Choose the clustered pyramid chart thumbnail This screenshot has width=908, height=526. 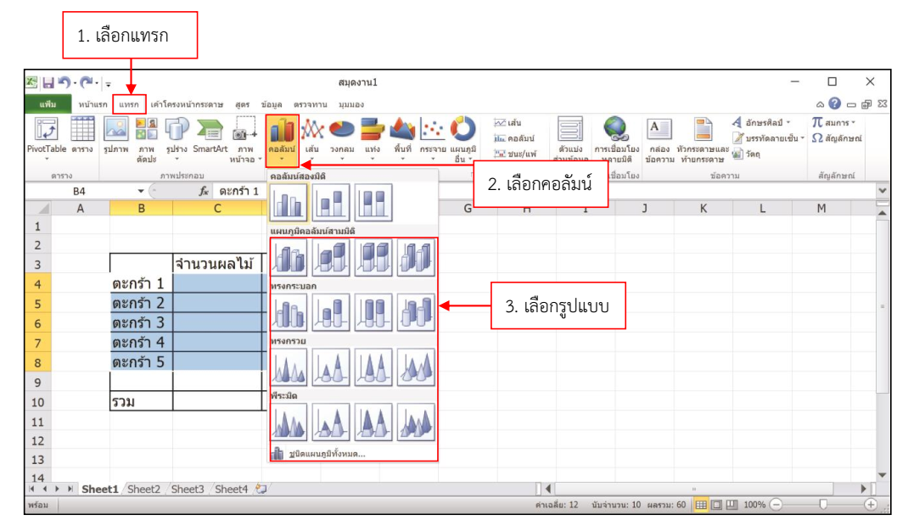coord(290,421)
